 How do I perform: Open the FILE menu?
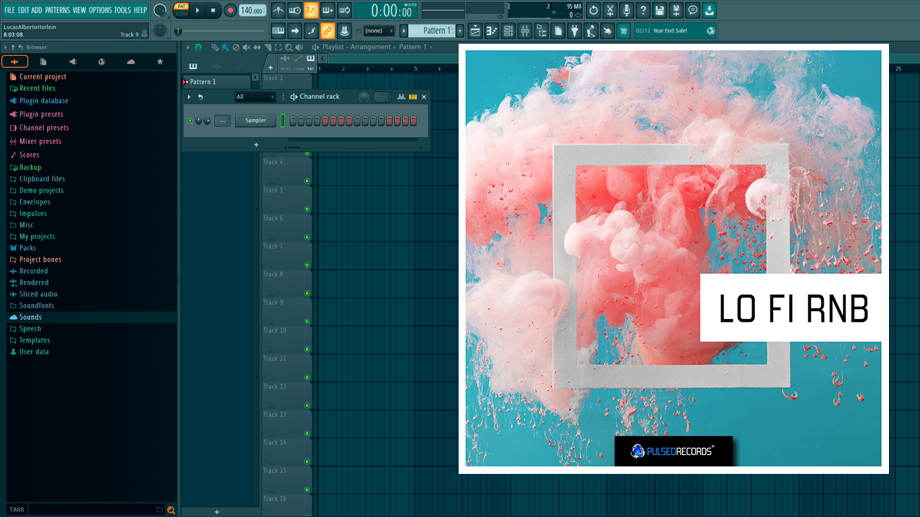(x=9, y=10)
